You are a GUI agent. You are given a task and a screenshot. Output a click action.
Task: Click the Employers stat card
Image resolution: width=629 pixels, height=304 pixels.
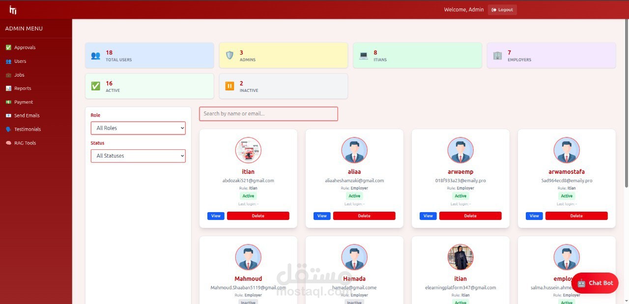(x=551, y=55)
